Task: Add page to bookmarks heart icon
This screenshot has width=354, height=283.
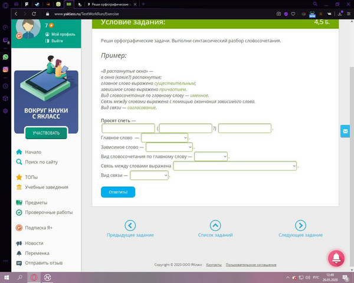Action: point(293,14)
